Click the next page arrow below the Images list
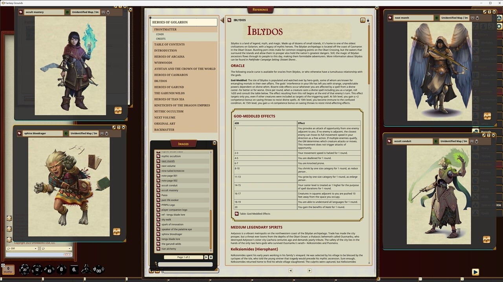Image resolution: width=503 pixels, height=282 pixels. click(x=206, y=257)
